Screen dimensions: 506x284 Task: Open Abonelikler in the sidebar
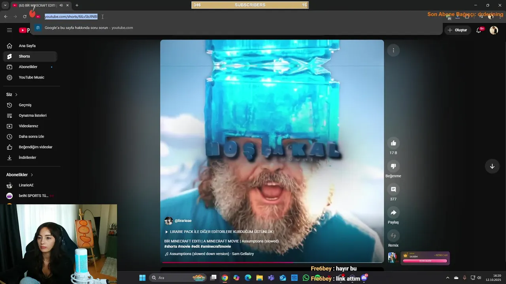click(30, 67)
